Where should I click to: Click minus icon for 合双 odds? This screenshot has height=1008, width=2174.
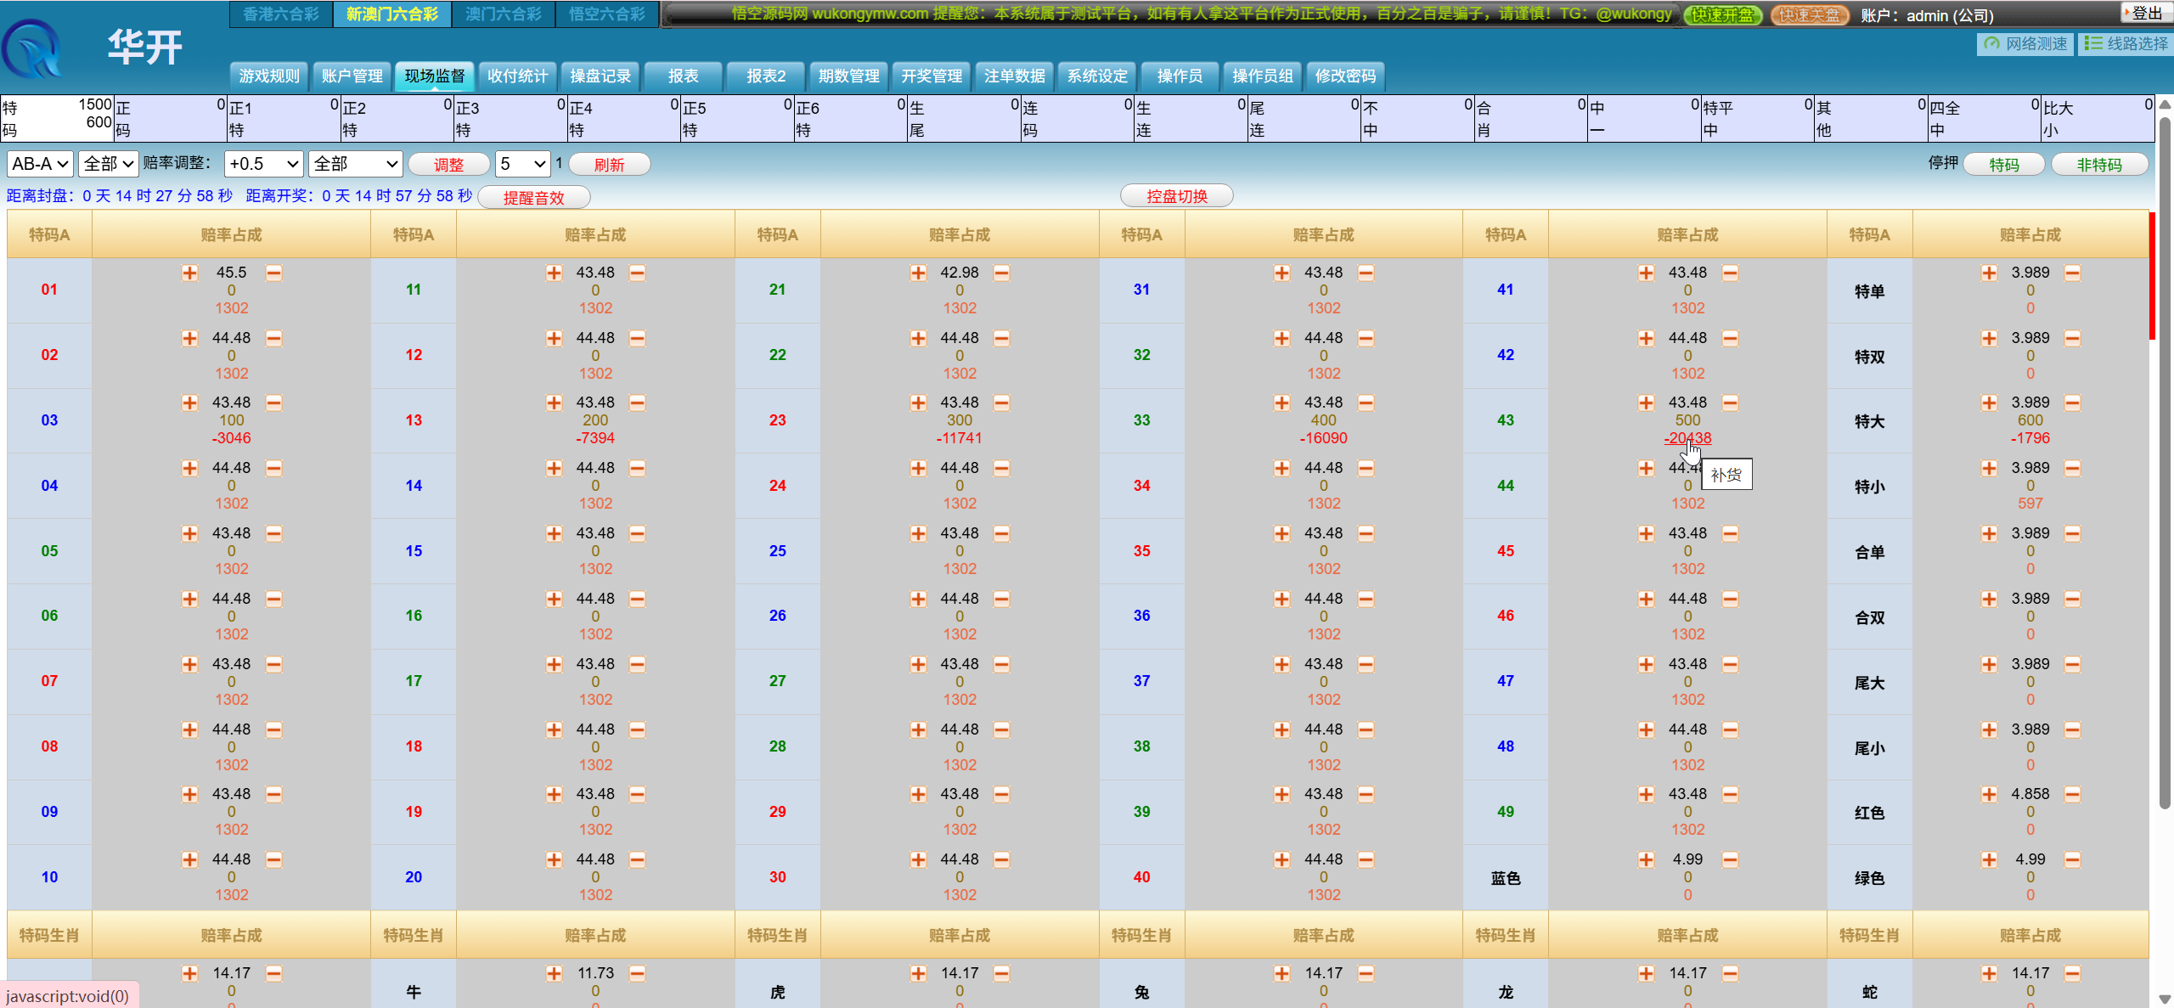point(2072,599)
